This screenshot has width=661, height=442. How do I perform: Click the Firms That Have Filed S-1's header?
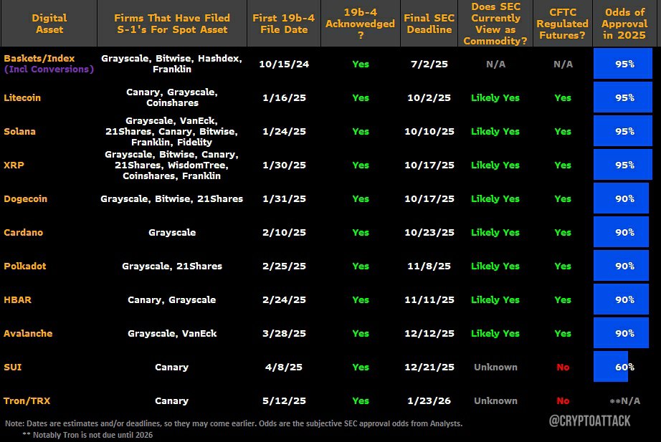(x=172, y=24)
